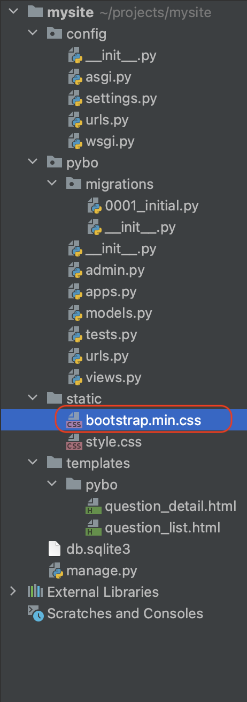Collapse the static folder chevron
247x702 pixels.
33,398
